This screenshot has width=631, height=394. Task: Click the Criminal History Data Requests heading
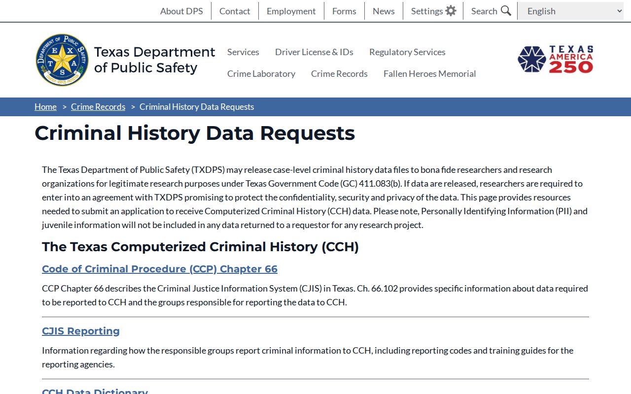coord(195,133)
